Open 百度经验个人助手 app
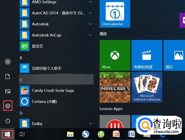 [x=57, y=68]
